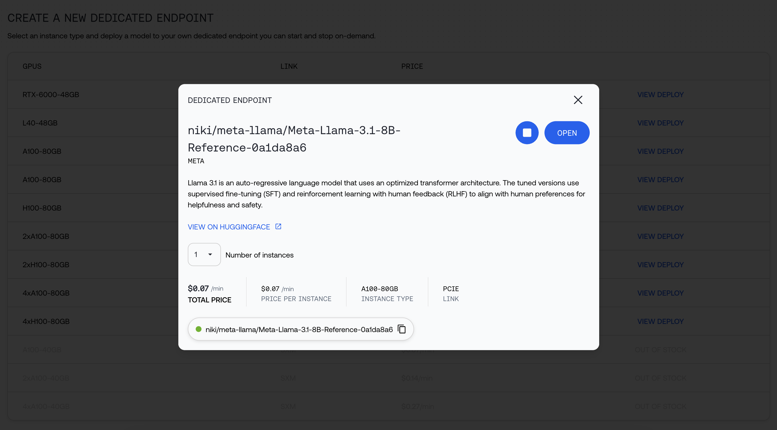View deploy for L40-48GB
Screen dimensions: 777x430
(660, 123)
